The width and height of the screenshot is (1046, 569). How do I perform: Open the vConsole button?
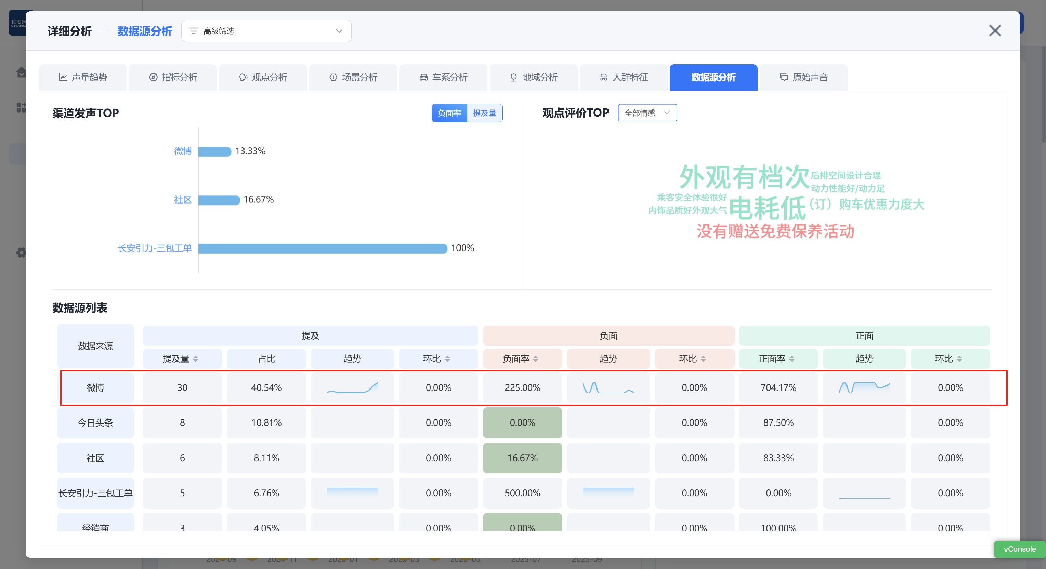coord(1019,549)
